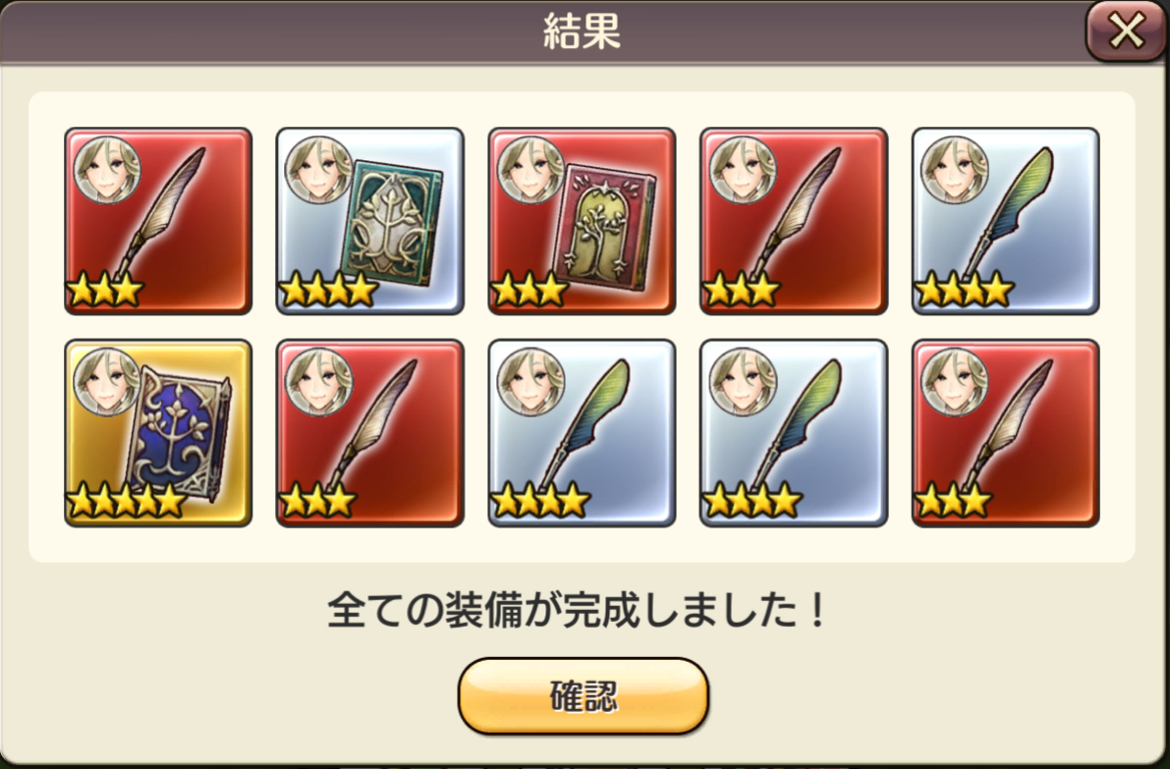Select the second green quill in bottom row
The height and width of the screenshot is (769, 1170).
(794, 433)
